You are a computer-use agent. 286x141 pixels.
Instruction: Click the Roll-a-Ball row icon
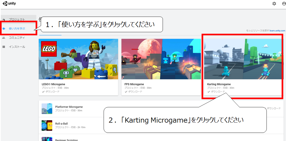click(47, 125)
